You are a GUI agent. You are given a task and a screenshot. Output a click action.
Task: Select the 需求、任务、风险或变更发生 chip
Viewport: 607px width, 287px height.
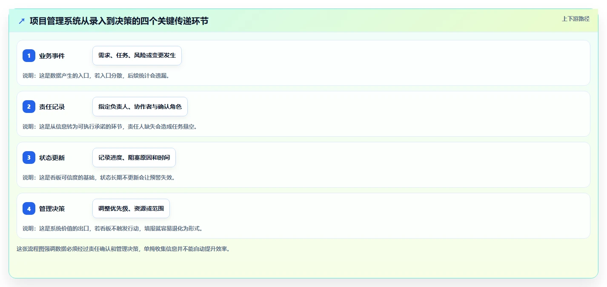coord(137,56)
